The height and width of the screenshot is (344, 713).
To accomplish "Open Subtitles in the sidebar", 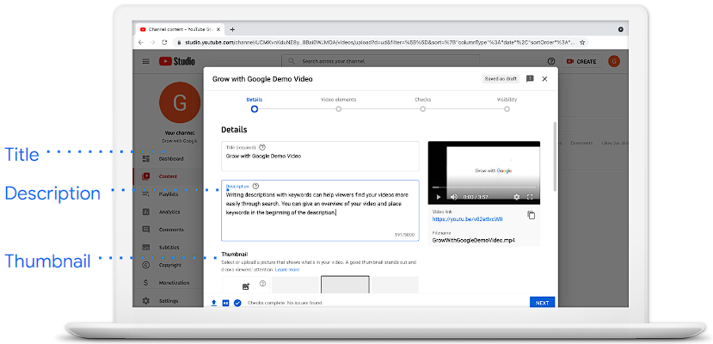I will 169,248.
